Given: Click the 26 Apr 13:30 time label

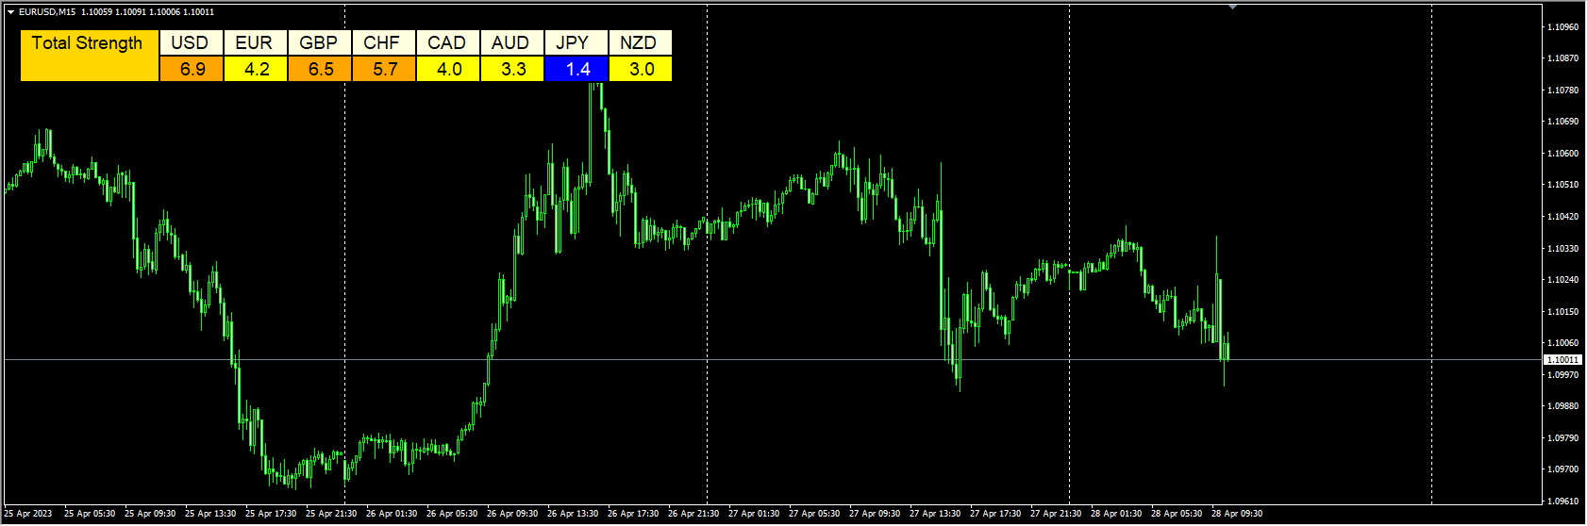Looking at the screenshot, I should pos(573,514).
